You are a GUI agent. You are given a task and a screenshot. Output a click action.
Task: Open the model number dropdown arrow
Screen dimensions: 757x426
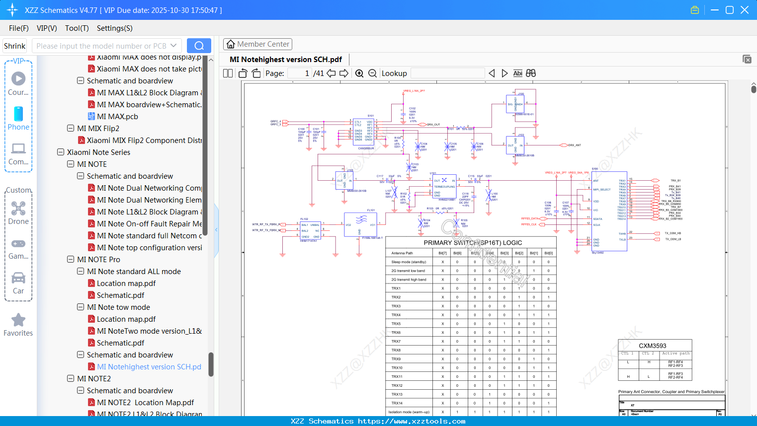[173, 46]
